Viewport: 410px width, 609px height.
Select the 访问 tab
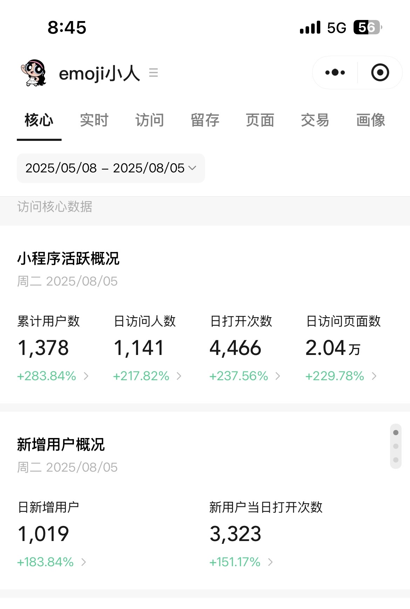pos(150,120)
